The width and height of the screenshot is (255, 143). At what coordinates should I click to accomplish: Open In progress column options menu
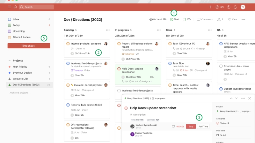click(159, 30)
